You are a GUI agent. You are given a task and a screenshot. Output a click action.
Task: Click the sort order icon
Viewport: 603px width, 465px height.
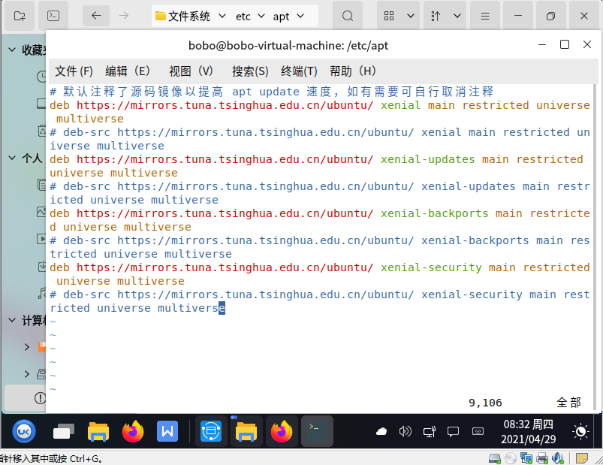436,16
